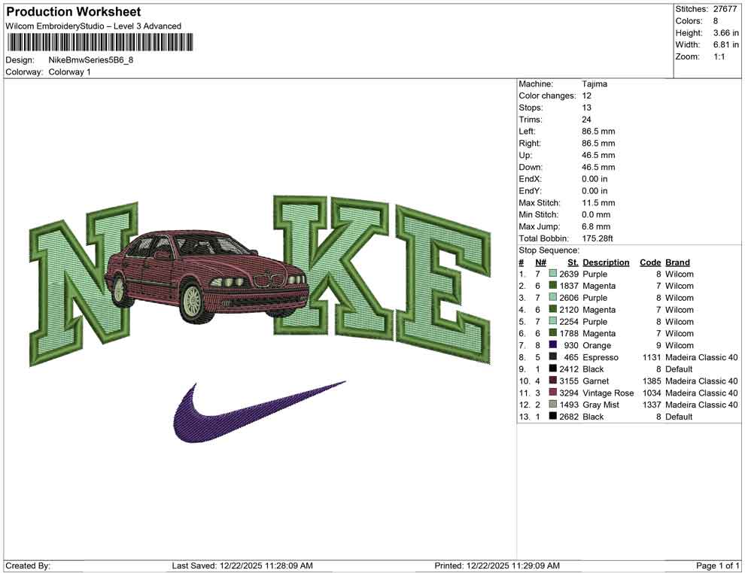Click the St. column header

pyautogui.click(x=573, y=262)
